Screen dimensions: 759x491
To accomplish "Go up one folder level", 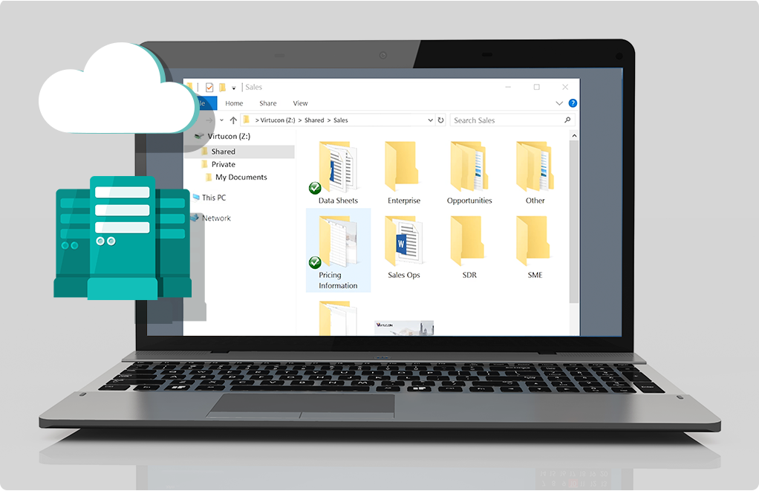I will pos(233,120).
